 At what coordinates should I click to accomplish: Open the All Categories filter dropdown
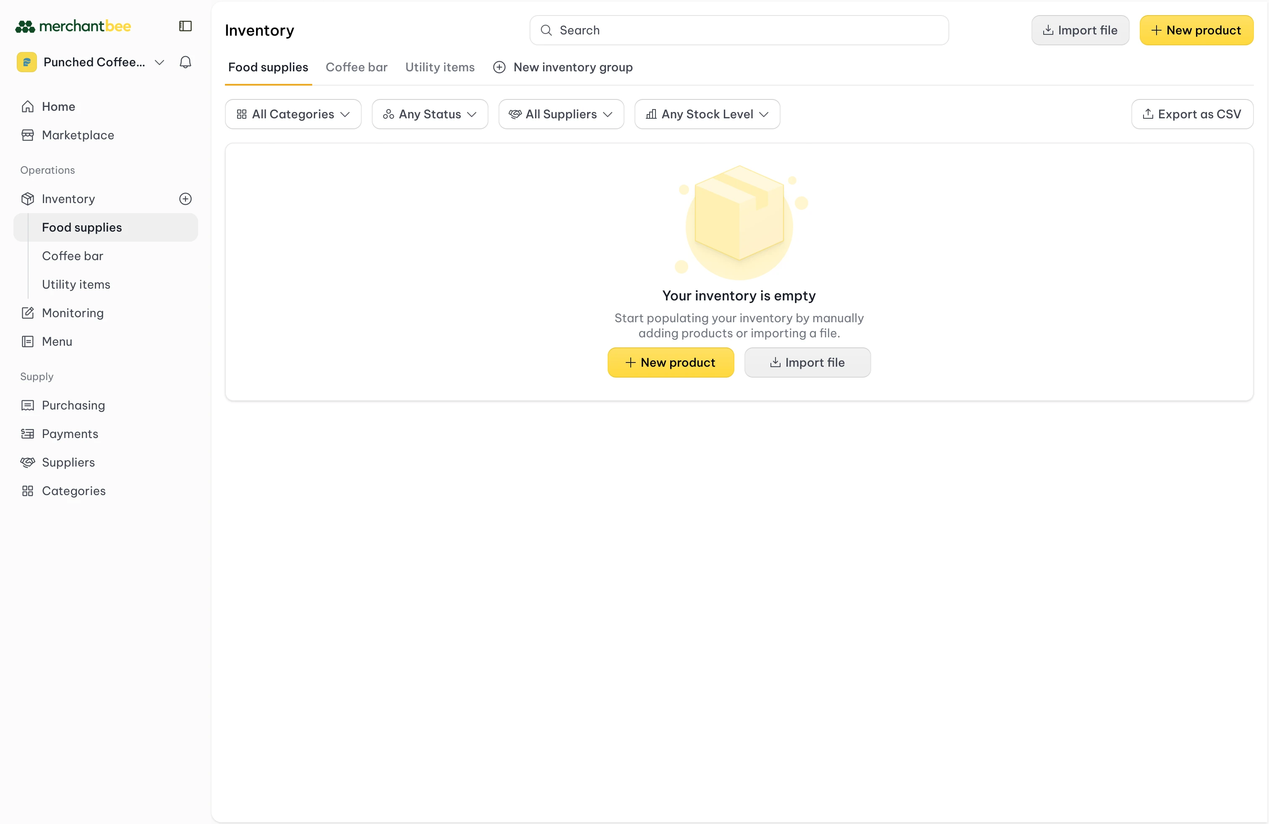pyautogui.click(x=293, y=114)
